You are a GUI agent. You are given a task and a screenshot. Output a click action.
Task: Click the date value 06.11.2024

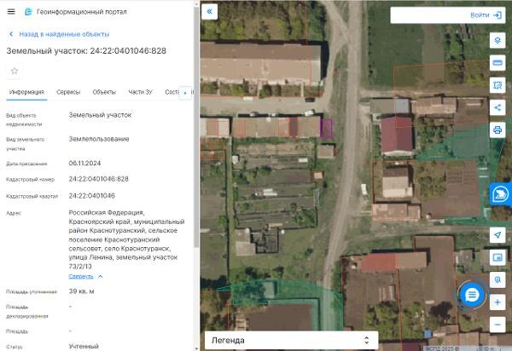(84, 163)
